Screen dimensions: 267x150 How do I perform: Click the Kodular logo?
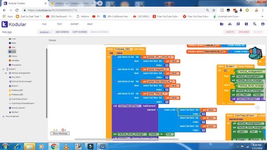click(14, 24)
